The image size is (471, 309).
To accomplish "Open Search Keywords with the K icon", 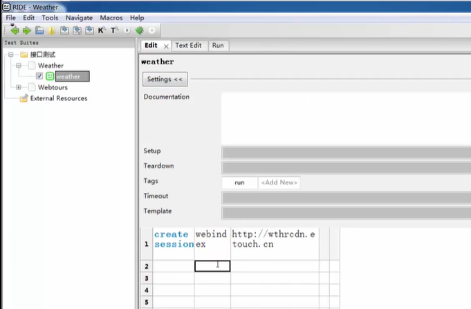I will 102,30.
